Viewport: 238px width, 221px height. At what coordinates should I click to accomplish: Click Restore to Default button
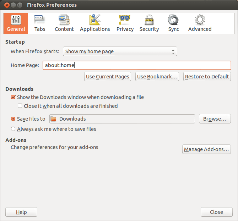click(207, 77)
